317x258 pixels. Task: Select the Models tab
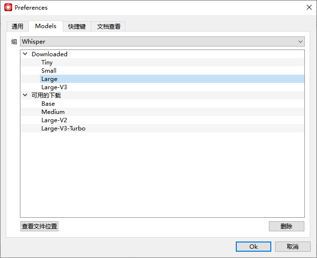tap(46, 26)
